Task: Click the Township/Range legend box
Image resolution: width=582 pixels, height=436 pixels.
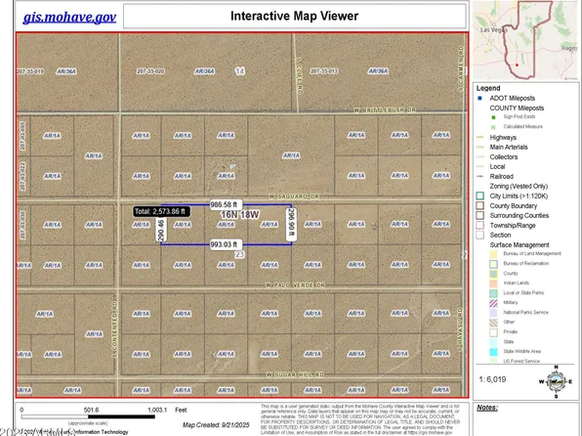Action: 479,225
